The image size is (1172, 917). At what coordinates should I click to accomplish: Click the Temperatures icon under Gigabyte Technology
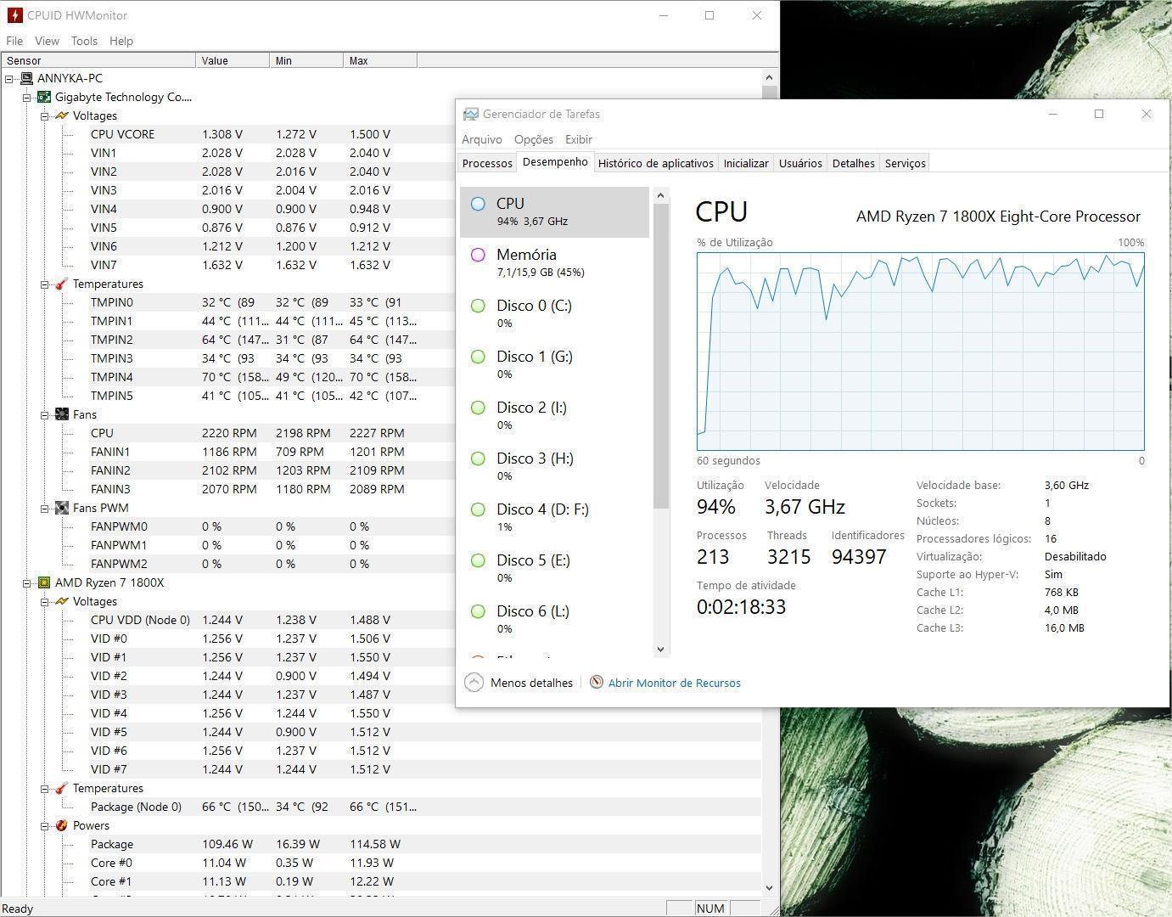point(62,284)
